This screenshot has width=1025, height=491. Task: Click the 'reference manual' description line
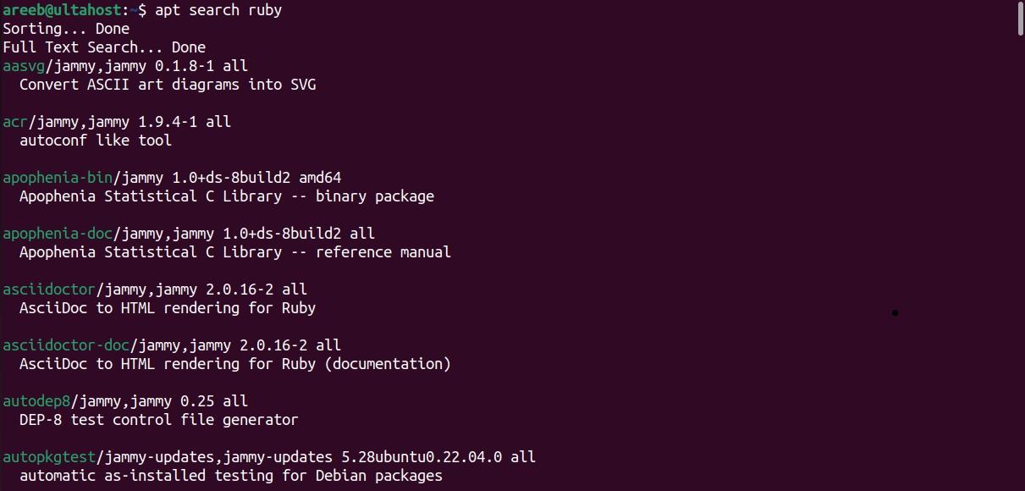click(x=235, y=252)
